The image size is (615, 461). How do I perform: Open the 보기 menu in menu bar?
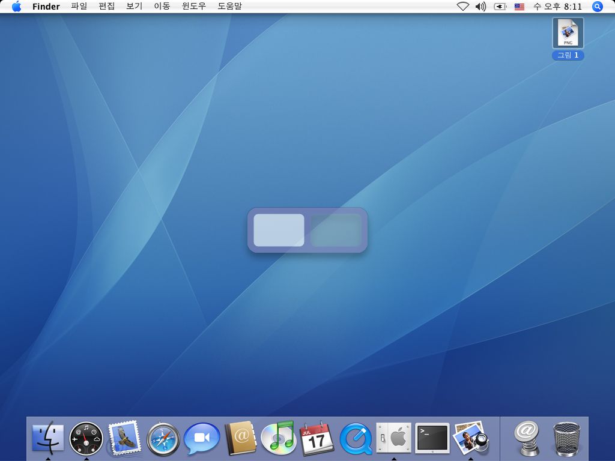point(134,7)
